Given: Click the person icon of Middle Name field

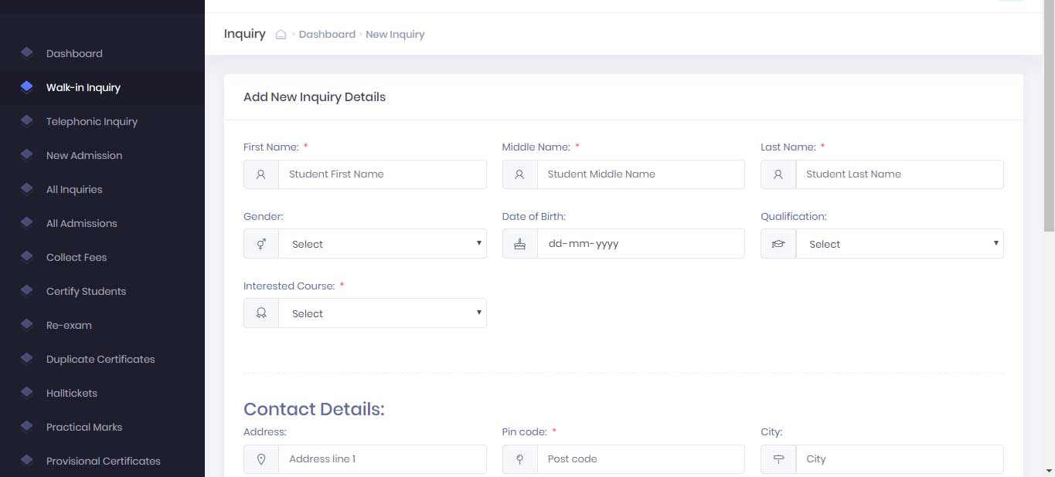Looking at the screenshot, I should click(x=520, y=174).
